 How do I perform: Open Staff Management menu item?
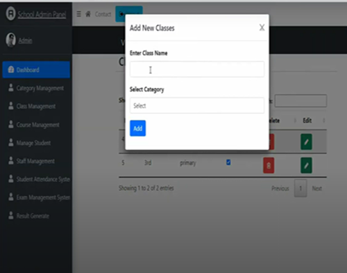36,161
